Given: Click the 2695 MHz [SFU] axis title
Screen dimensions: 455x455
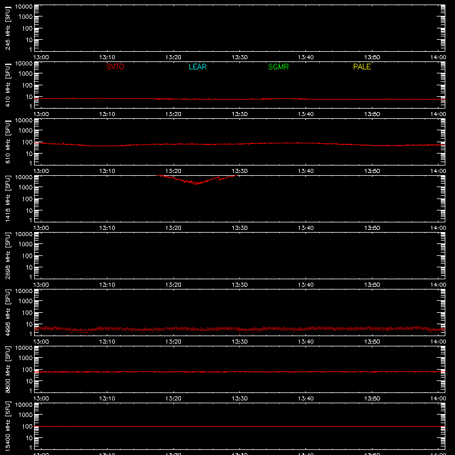Looking at the screenshot, I should click(x=8, y=255).
